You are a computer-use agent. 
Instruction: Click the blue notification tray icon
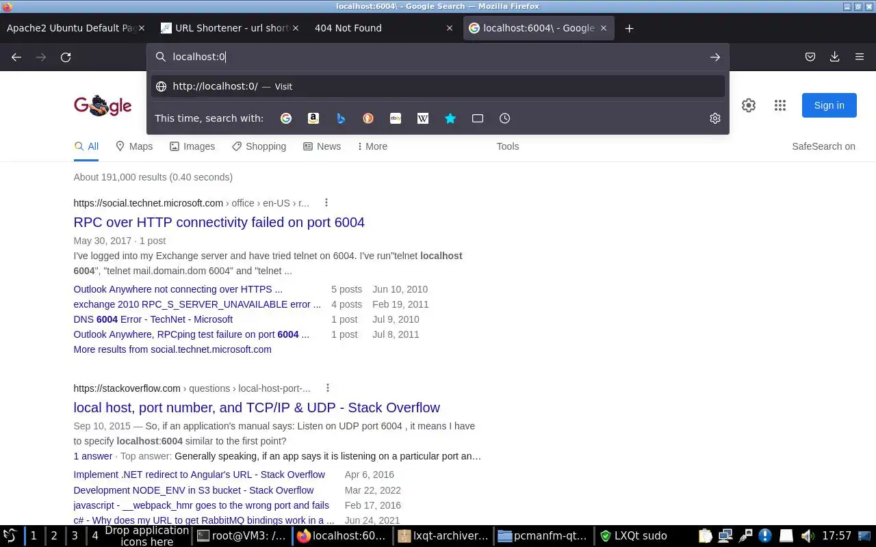point(765,536)
